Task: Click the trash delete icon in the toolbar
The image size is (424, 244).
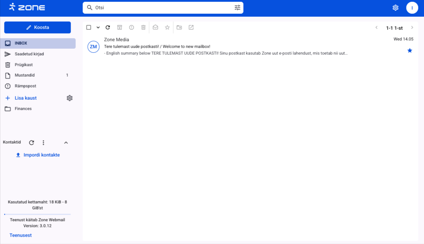Action: pos(143,28)
